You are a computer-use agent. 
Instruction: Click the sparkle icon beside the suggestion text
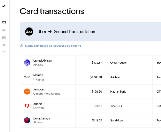pos(21,46)
